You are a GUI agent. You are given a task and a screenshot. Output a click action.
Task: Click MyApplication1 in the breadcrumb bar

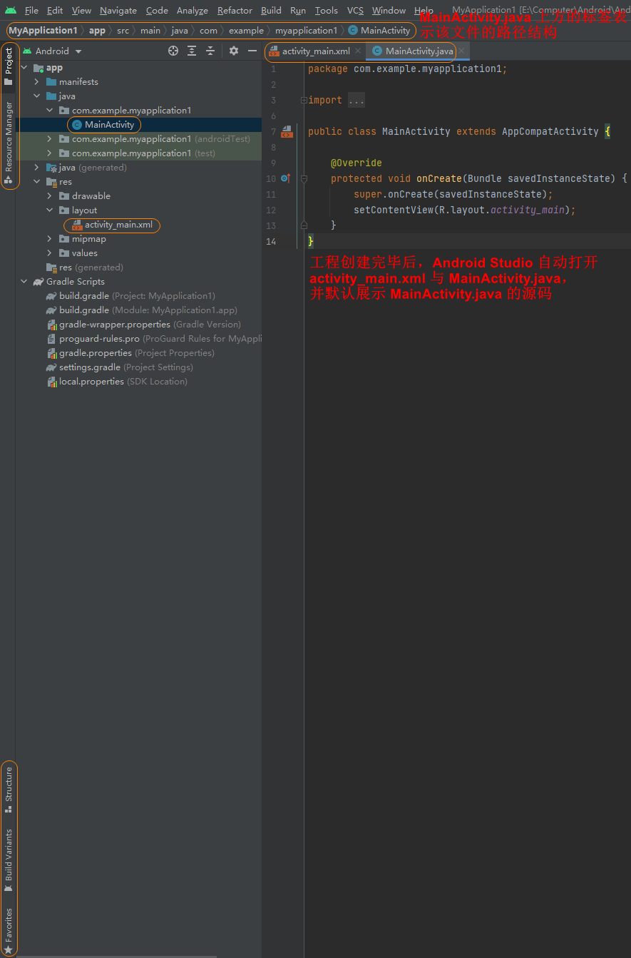click(x=43, y=31)
